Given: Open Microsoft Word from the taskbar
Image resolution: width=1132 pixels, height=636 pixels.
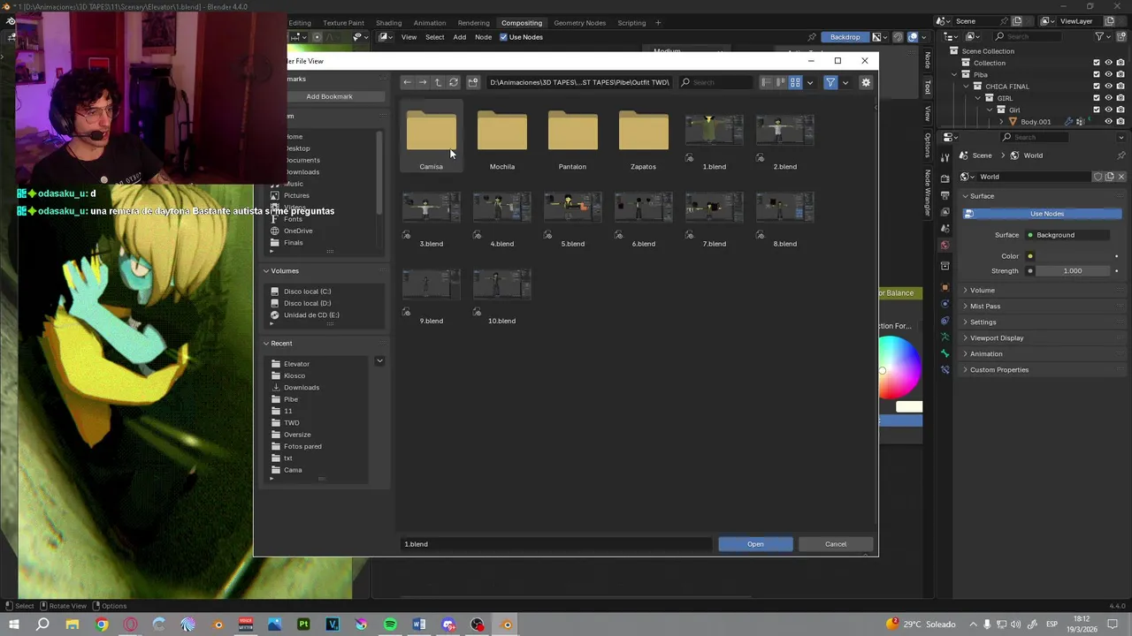Looking at the screenshot, I should [x=419, y=625].
